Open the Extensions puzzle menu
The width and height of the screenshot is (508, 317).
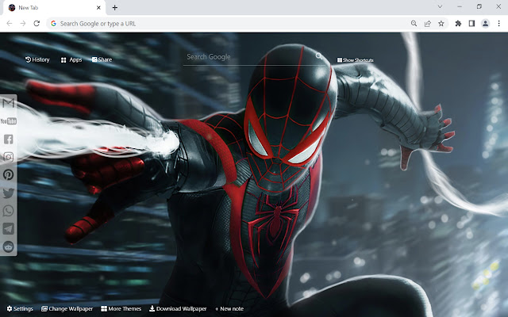tap(458, 23)
